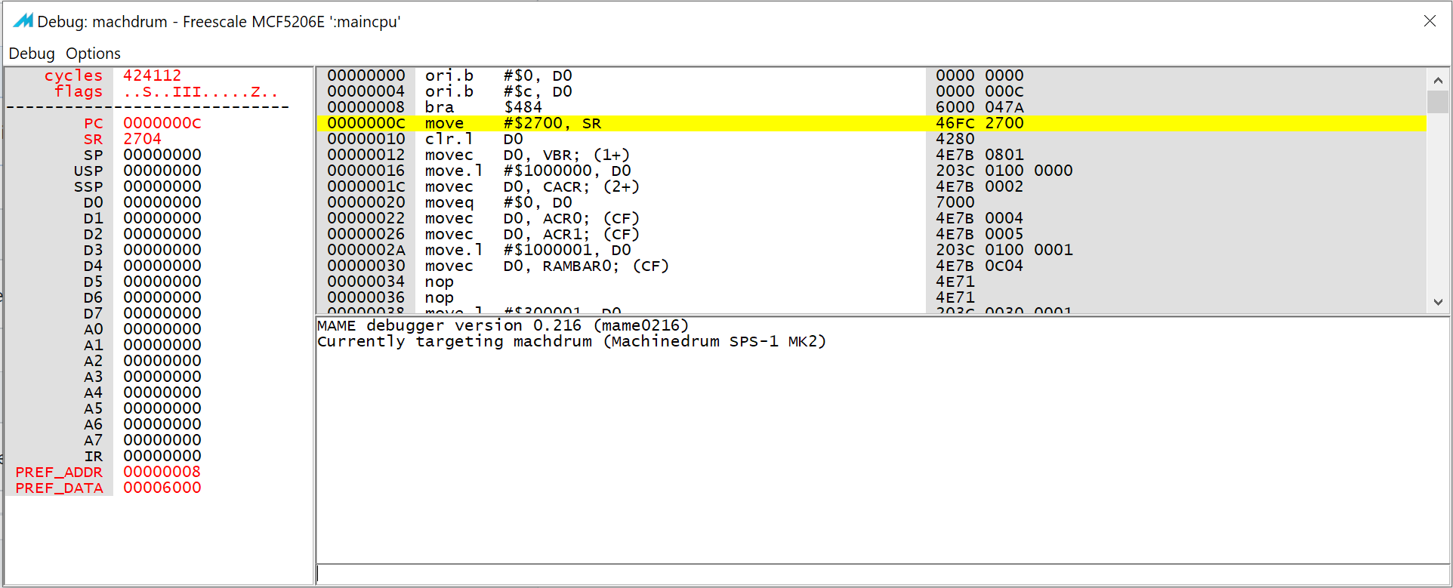
Task: Click opcode bytes 6000 047A
Action: (979, 107)
